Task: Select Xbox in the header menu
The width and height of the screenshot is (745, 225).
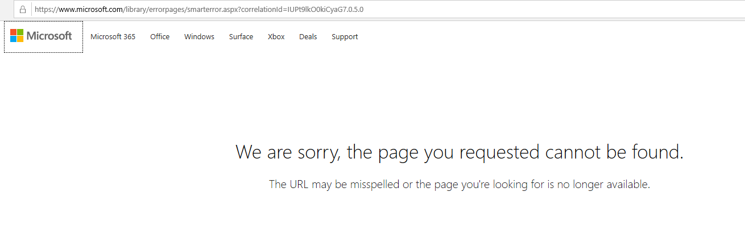Action: click(x=276, y=36)
